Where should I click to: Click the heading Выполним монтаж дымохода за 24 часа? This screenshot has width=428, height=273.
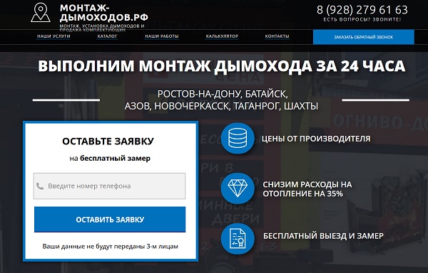(x=222, y=66)
